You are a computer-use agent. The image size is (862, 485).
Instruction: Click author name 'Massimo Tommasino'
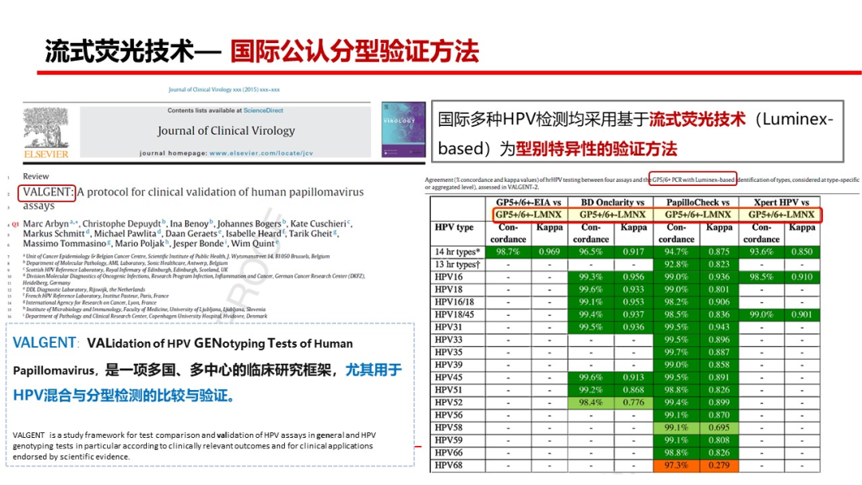coord(65,243)
